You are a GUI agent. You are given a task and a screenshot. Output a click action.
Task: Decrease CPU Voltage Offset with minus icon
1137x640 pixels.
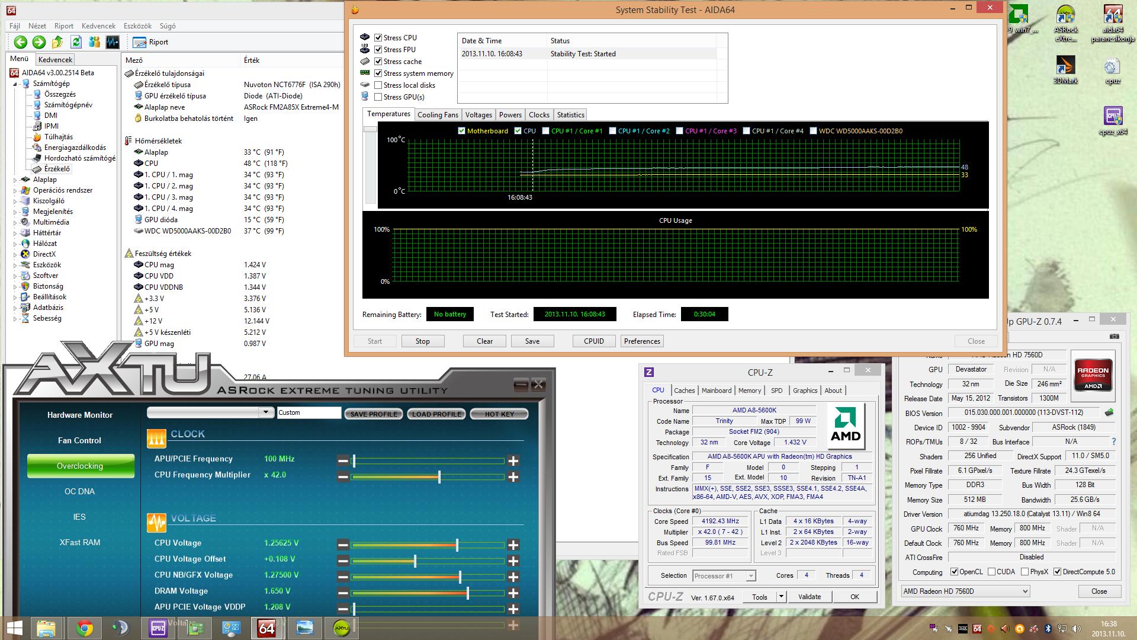point(343,561)
